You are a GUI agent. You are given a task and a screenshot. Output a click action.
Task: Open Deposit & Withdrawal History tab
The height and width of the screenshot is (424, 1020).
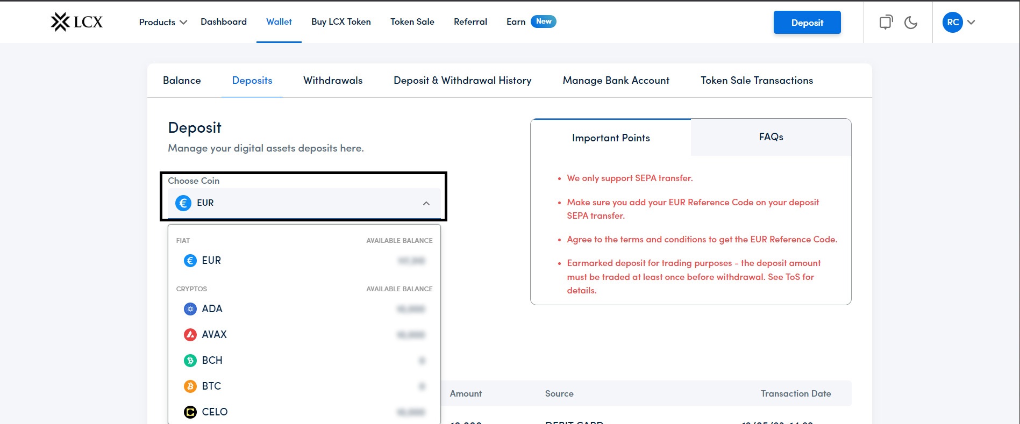click(x=462, y=81)
